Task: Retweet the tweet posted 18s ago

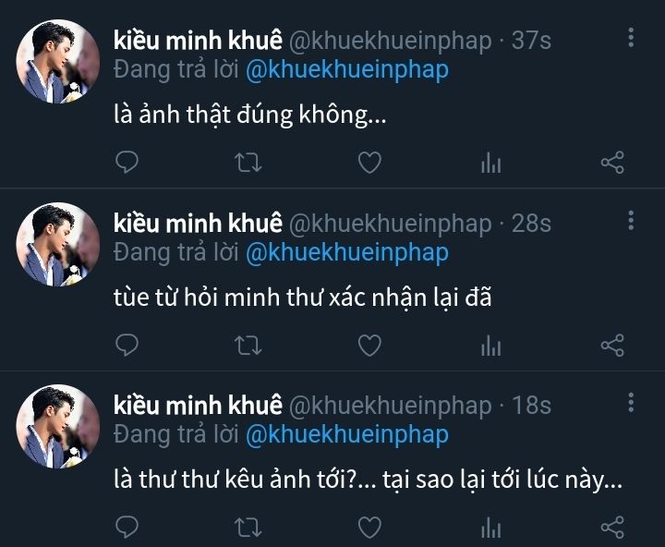Action: [248, 527]
